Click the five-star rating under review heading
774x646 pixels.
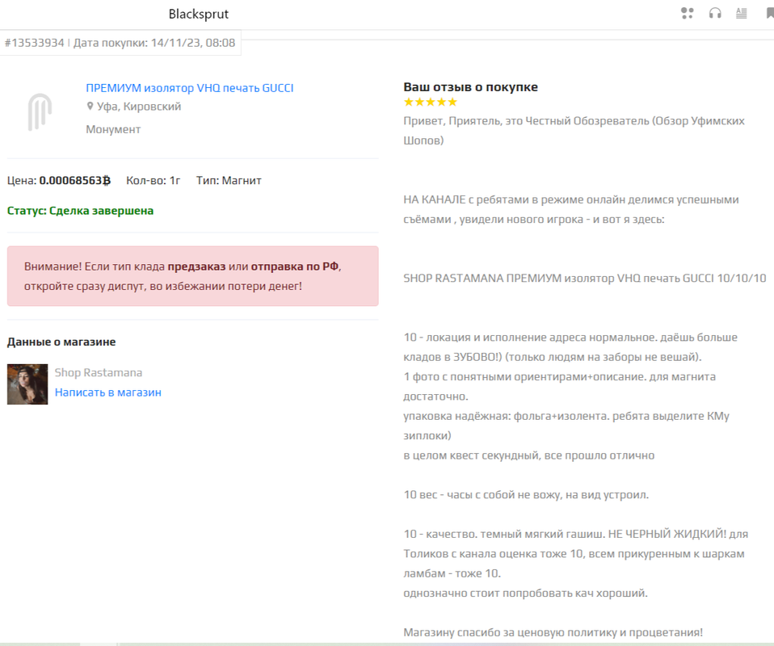(x=431, y=103)
